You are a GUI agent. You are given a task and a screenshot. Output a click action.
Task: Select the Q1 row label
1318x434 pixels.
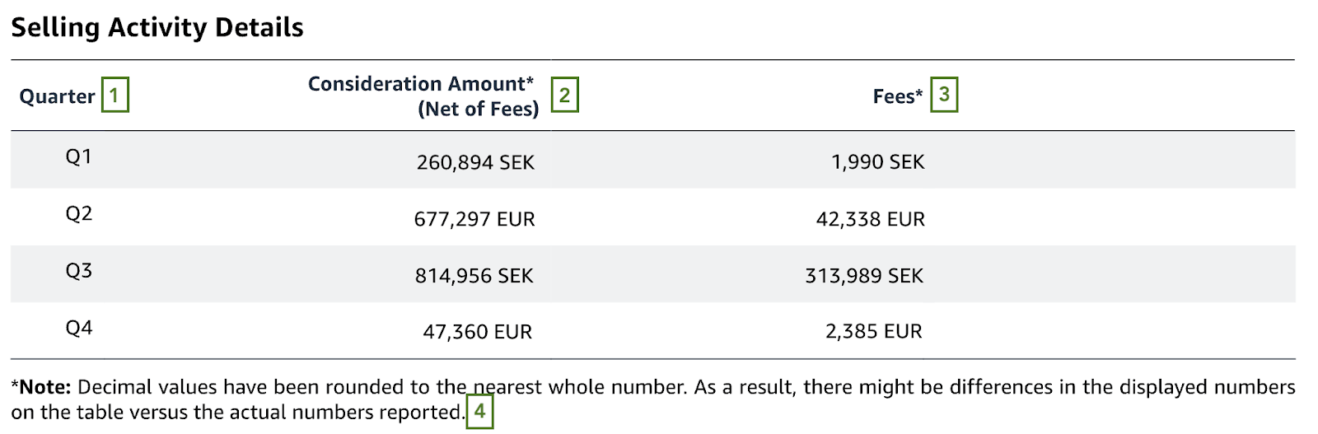tap(79, 156)
